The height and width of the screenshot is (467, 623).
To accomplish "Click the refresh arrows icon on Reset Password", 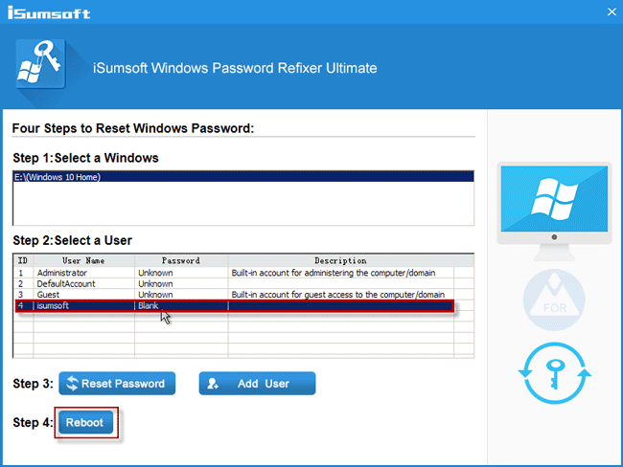I will click(72, 384).
